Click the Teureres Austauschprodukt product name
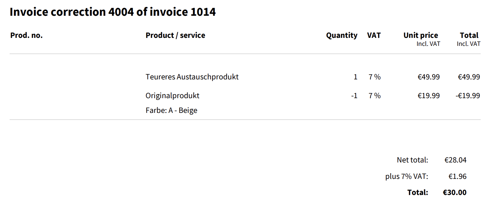 click(192, 77)
